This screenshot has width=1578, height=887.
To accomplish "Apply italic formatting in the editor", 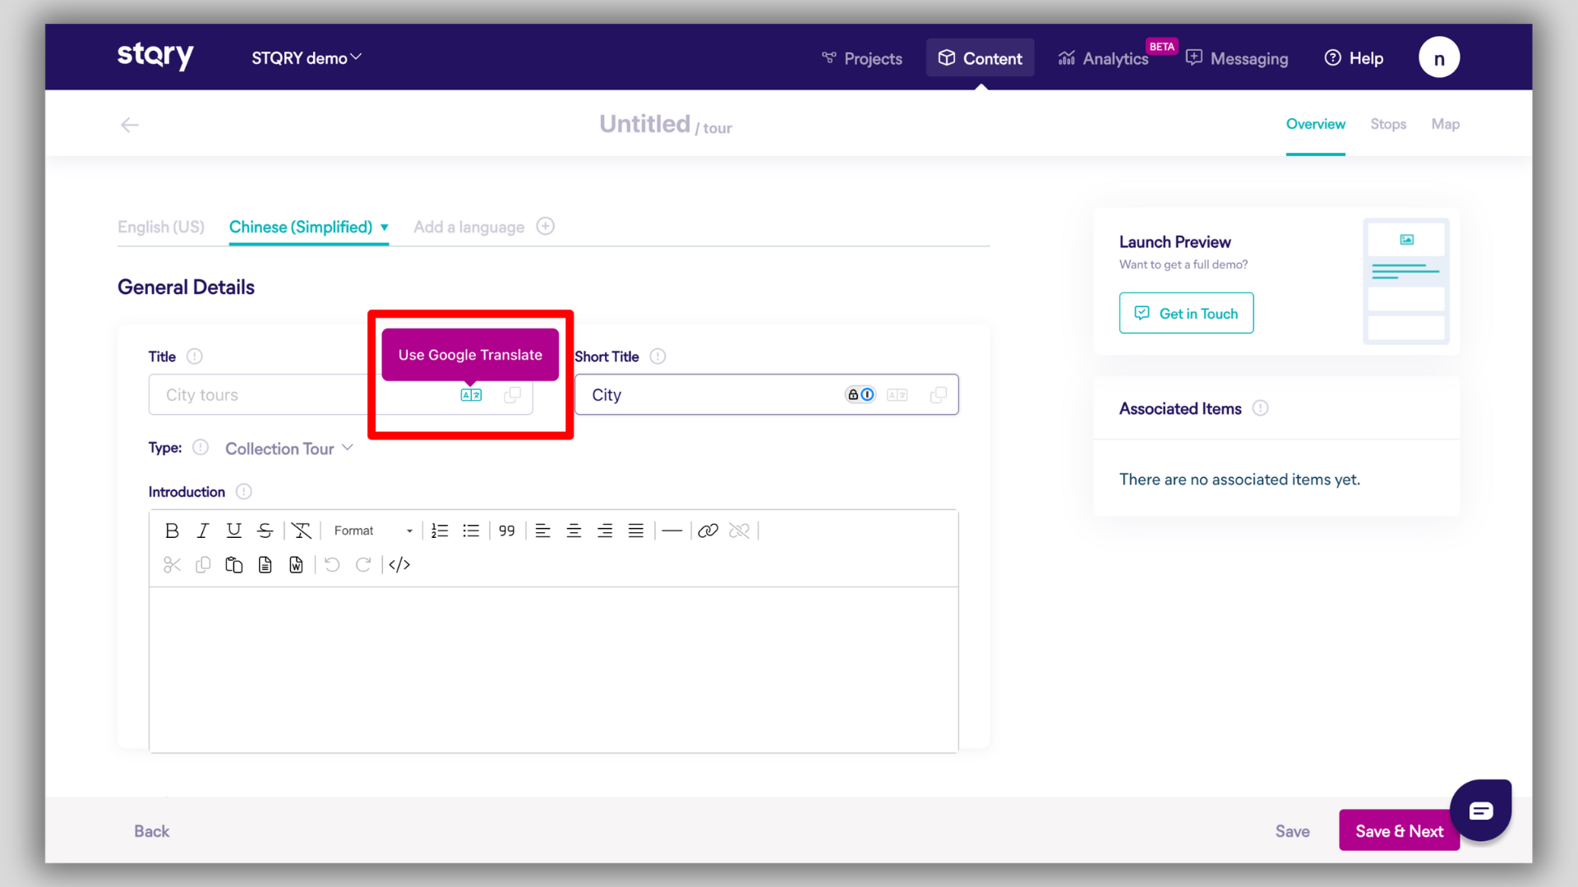I will tap(202, 531).
